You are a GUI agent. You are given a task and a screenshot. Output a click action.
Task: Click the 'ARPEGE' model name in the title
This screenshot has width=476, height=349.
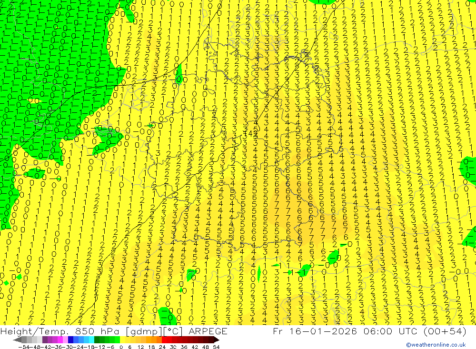pos(208,331)
